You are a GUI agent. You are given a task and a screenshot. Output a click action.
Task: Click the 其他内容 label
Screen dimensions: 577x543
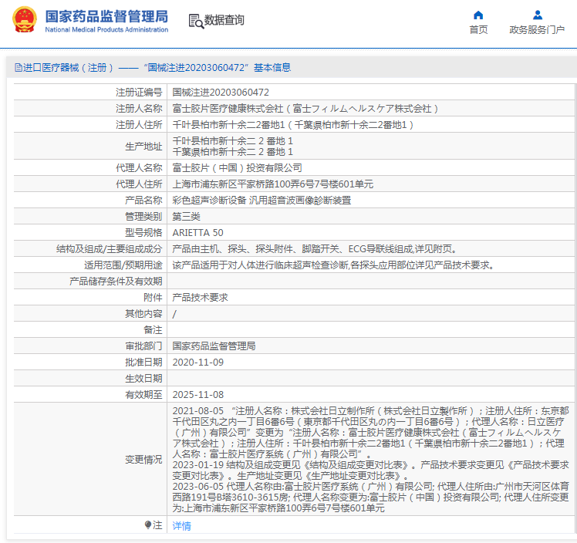tap(143, 313)
